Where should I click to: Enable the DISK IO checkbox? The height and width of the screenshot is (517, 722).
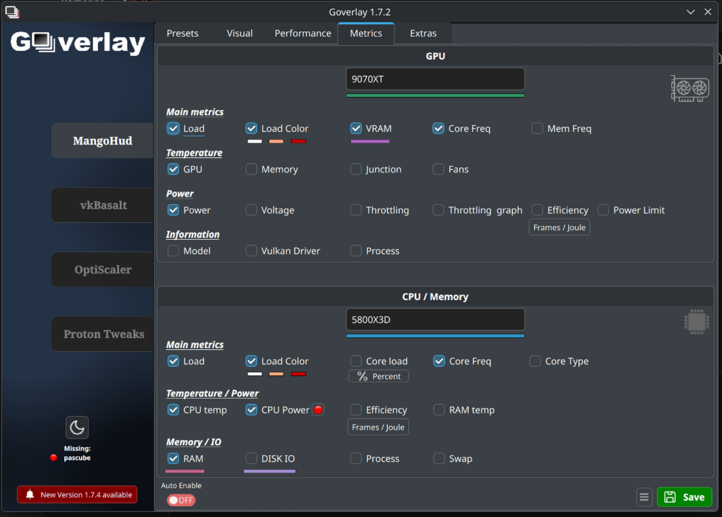251,458
